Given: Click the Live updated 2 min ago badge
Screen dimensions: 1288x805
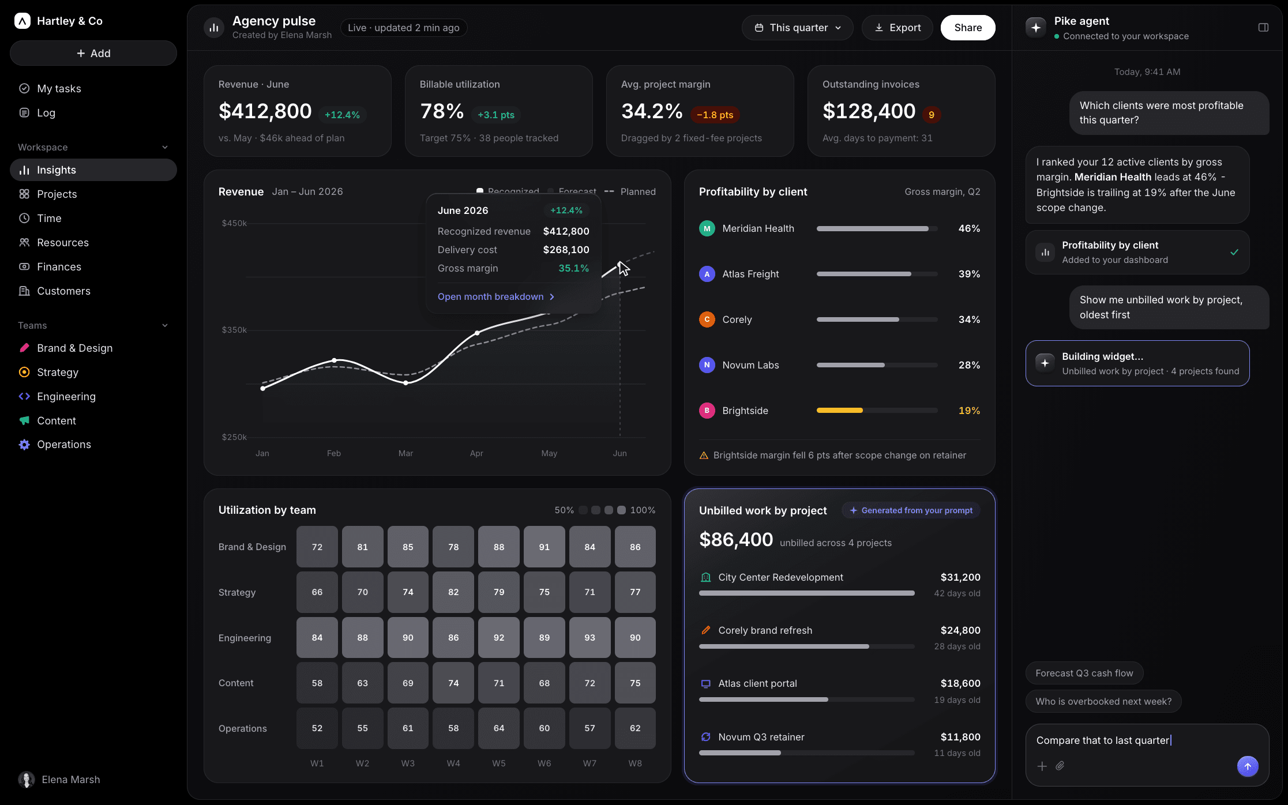Looking at the screenshot, I should click(x=404, y=28).
